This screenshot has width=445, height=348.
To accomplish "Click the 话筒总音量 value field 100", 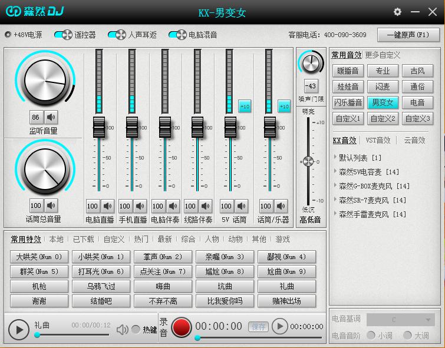I will (x=36, y=206).
